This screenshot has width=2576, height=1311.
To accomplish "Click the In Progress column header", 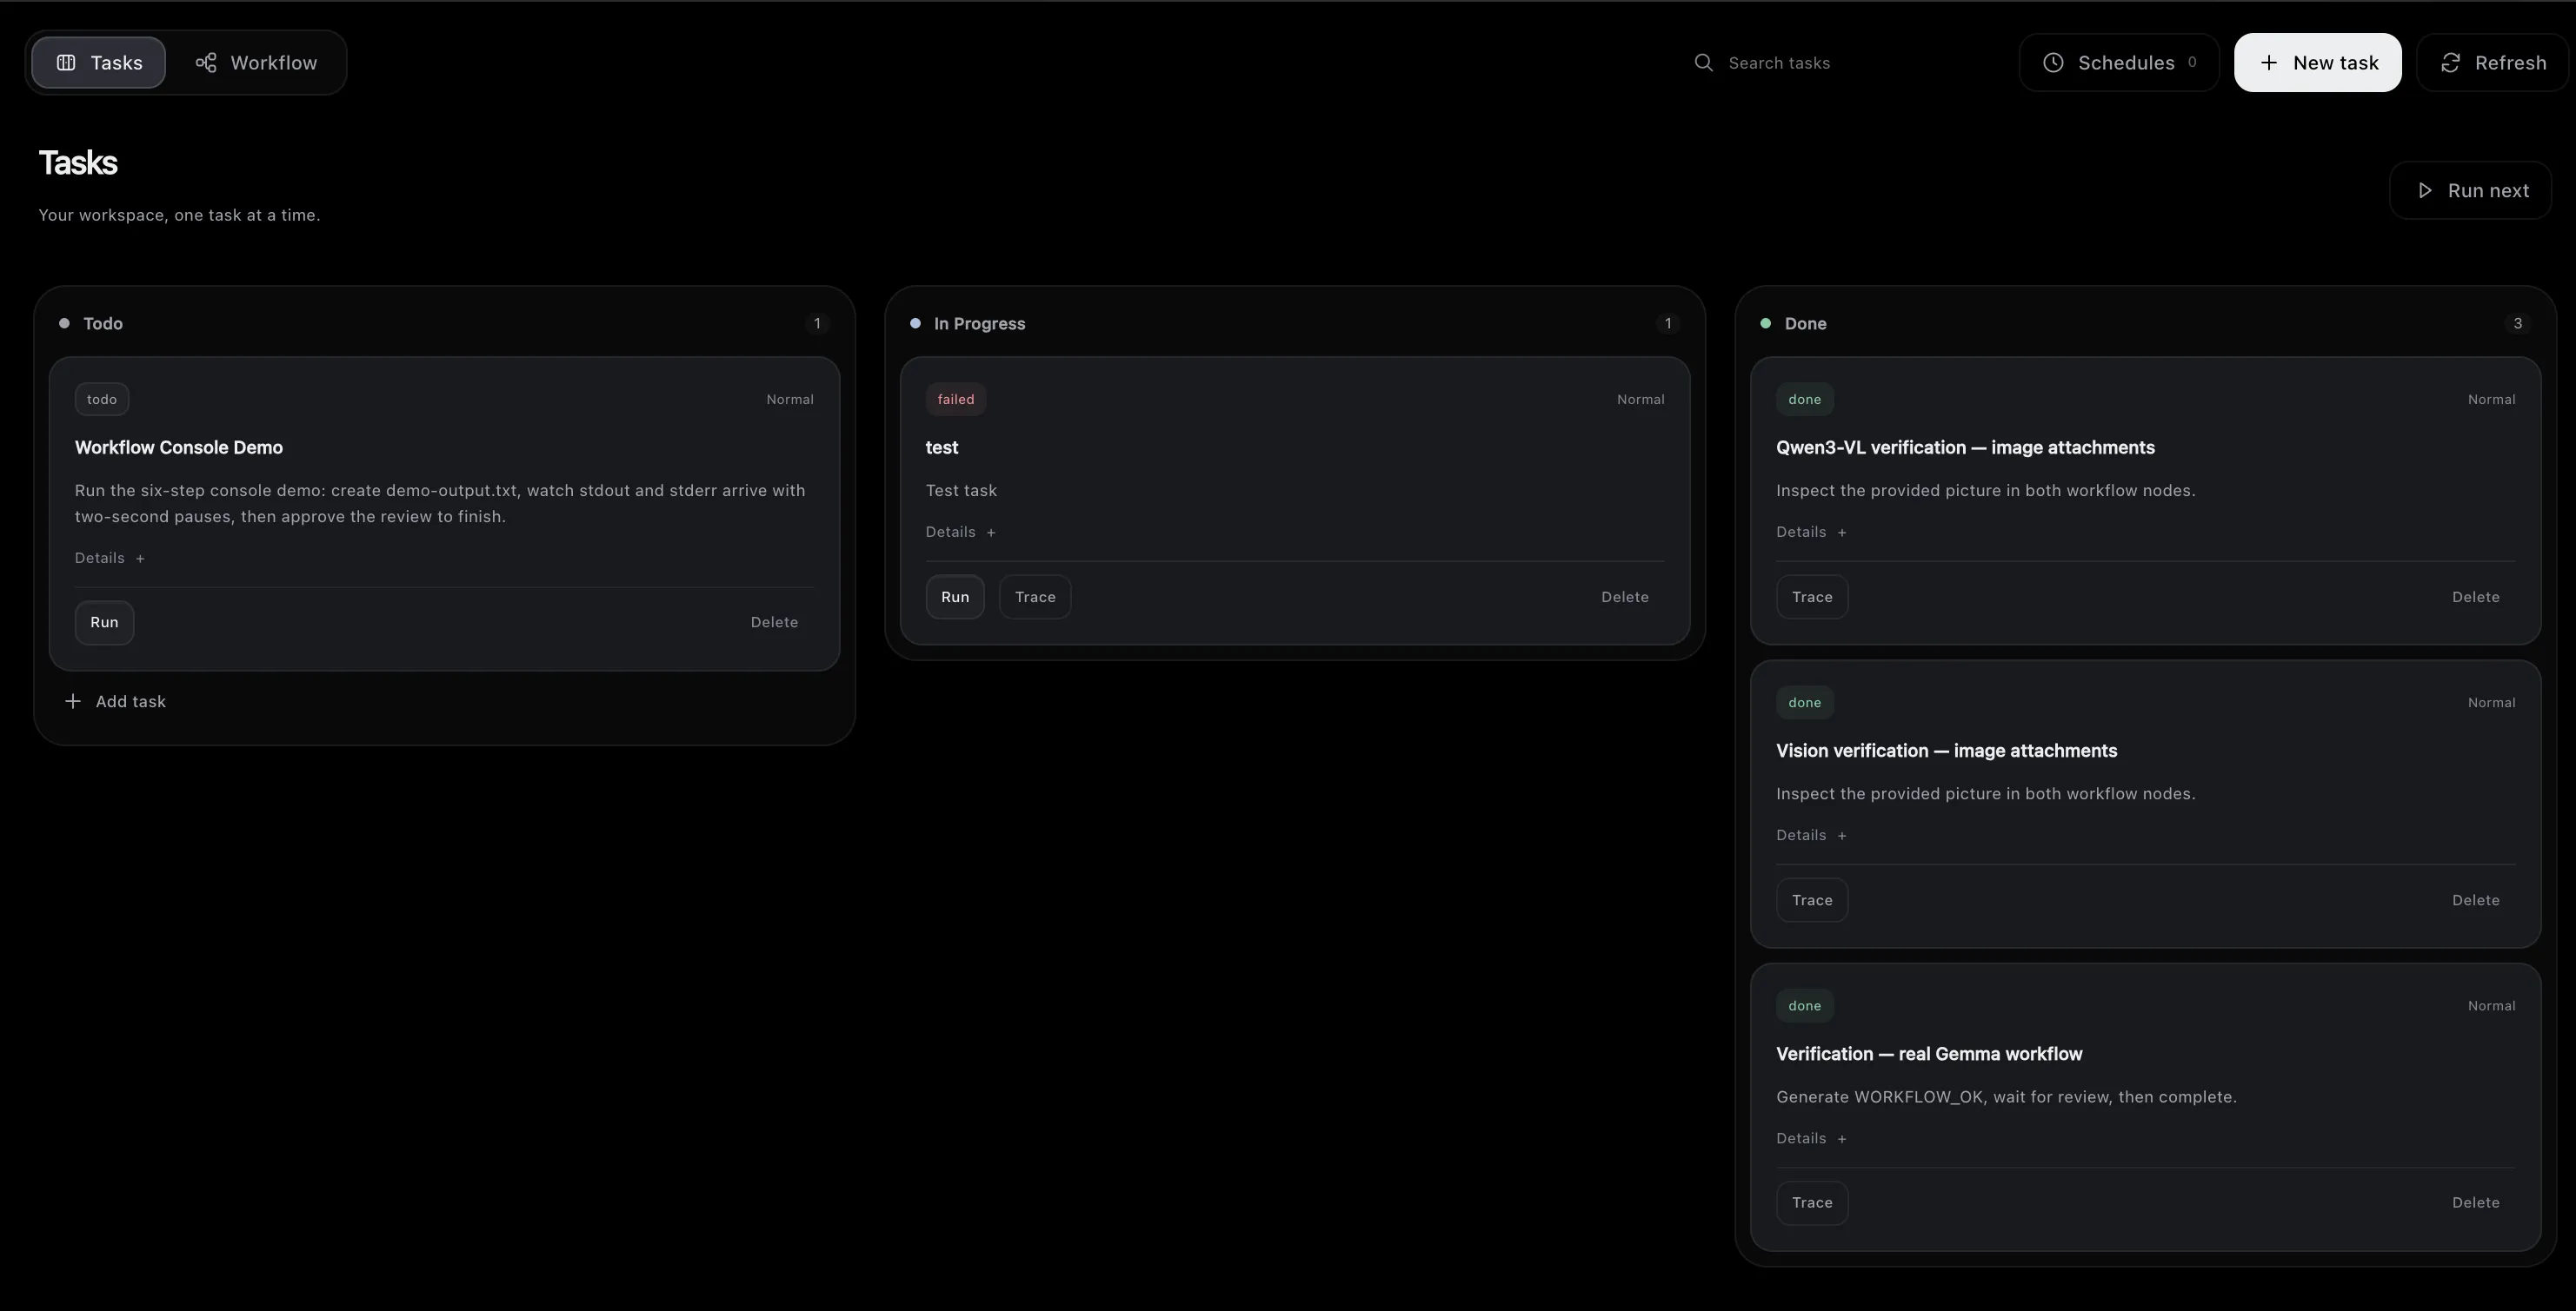I will 979,324.
